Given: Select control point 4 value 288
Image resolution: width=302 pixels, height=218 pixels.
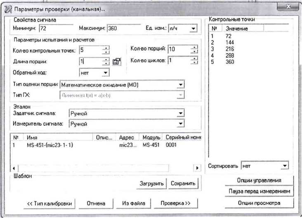Looking at the screenshot, I should 230,55.
